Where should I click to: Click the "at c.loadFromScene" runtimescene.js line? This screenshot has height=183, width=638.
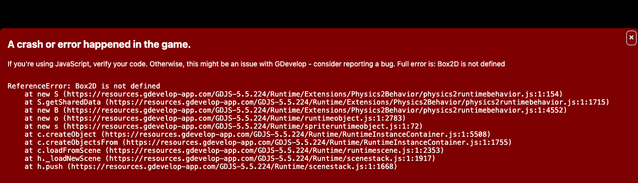(x=234, y=150)
